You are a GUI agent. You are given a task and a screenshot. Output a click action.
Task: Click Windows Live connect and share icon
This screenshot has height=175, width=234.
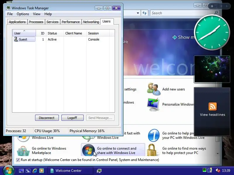88,150
